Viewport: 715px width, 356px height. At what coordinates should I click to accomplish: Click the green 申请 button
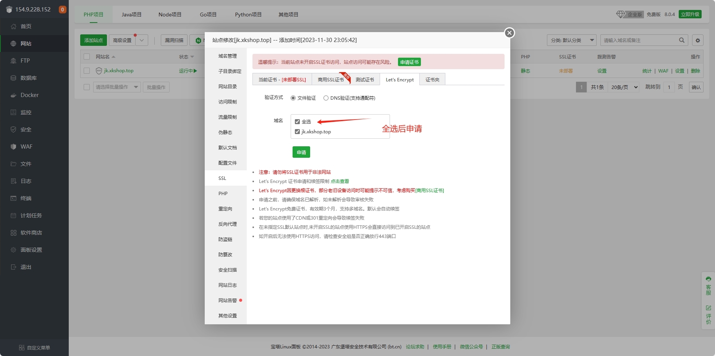click(x=301, y=152)
